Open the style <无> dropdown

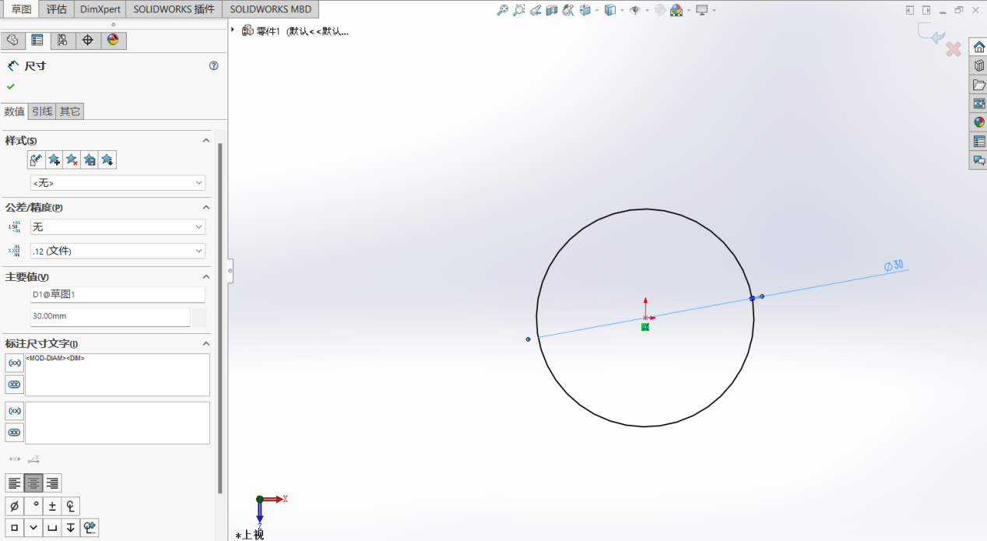tap(118, 183)
